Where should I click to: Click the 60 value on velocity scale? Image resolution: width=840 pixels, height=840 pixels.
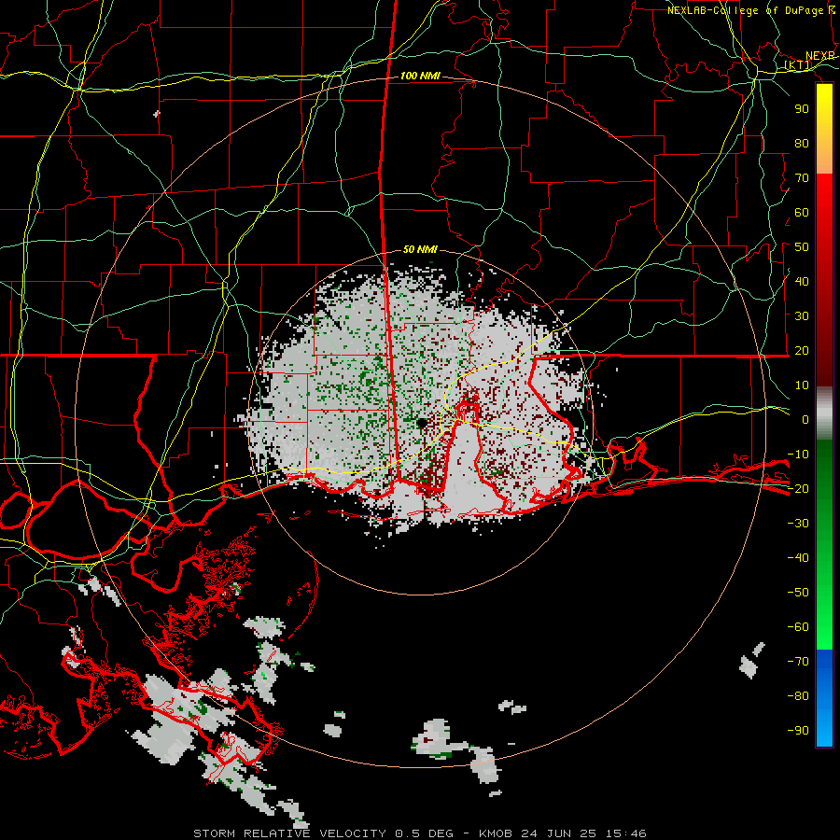[x=802, y=213]
